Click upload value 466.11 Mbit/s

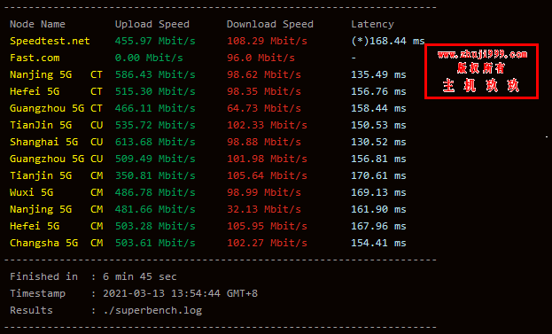click(x=155, y=108)
